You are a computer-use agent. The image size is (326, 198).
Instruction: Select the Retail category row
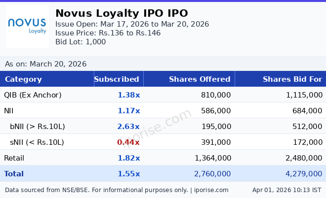tap(14, 158)
